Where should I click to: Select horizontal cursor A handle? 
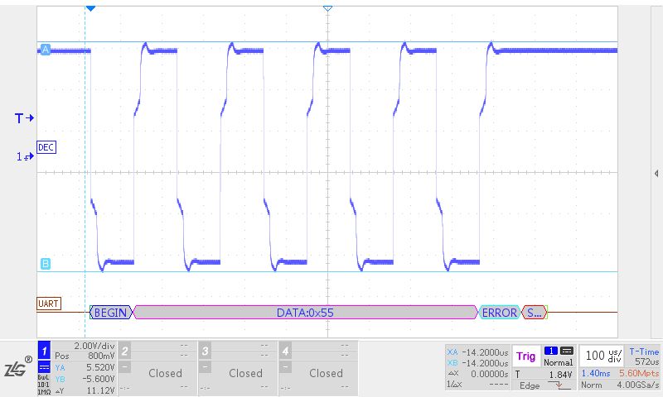click(x=46, y=51)
